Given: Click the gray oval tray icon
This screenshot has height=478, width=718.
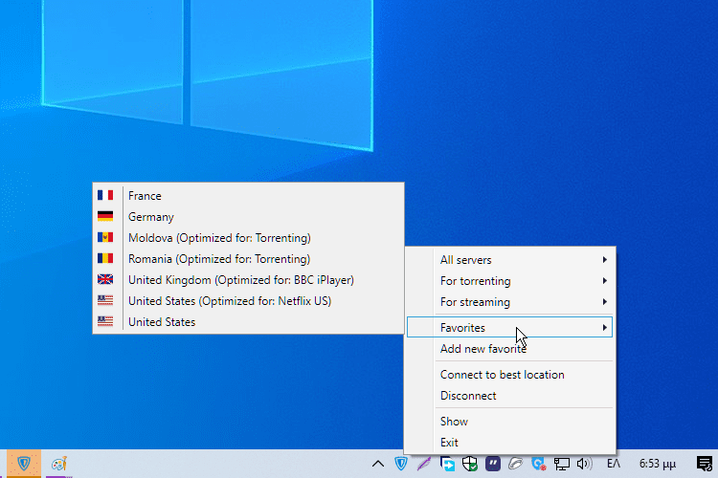Looking at the screenshot, I should pos(516,464).
